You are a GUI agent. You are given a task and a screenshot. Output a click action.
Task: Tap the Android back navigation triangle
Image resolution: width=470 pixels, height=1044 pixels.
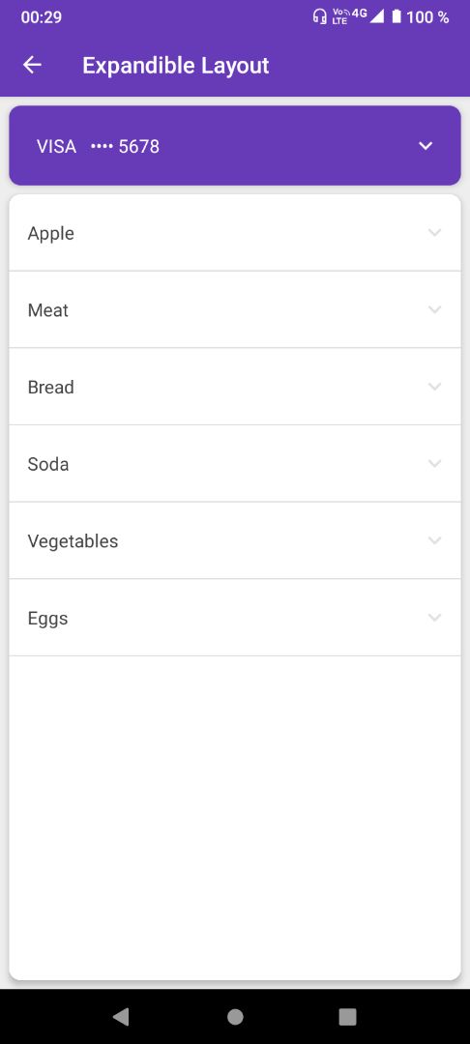point(121,1016)
